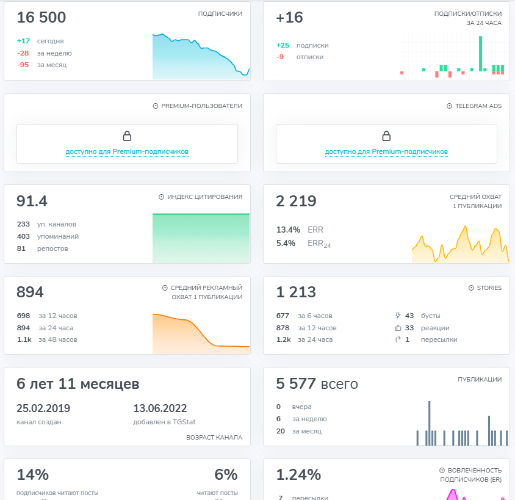This screenshot has width=515, height=500.
Task: Click the icon beside ВОВЛЕЧЕННОСТЬ ПОДПИСЧИКОВ heading
Action: 442,470
